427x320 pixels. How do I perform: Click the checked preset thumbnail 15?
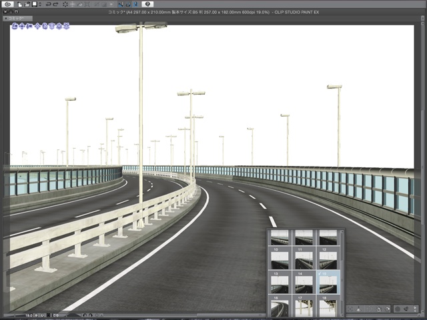pos(328,282)
